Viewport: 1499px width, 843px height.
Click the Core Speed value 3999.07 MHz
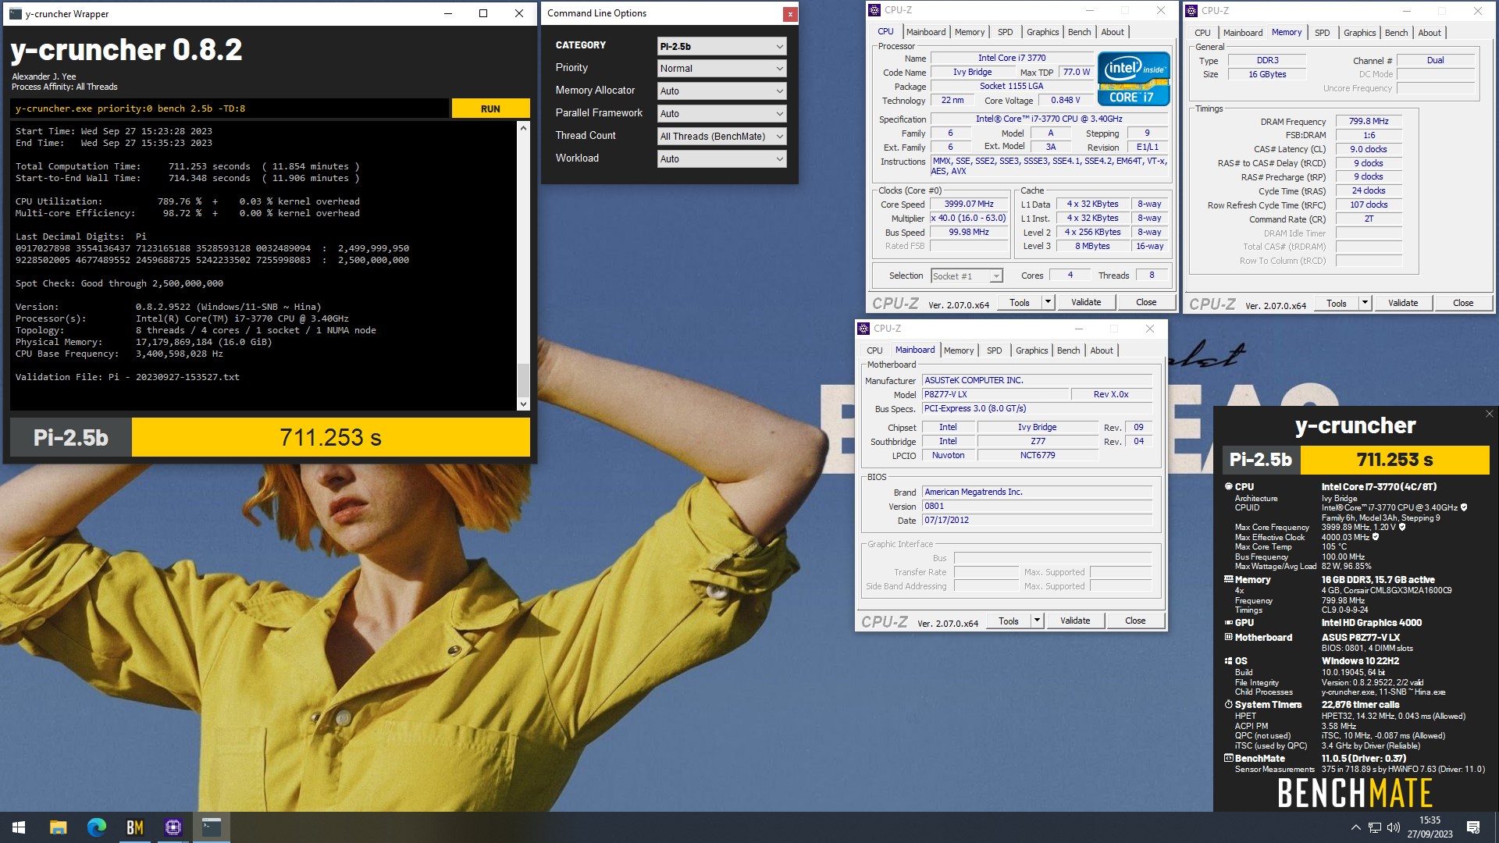coord(969,205)
